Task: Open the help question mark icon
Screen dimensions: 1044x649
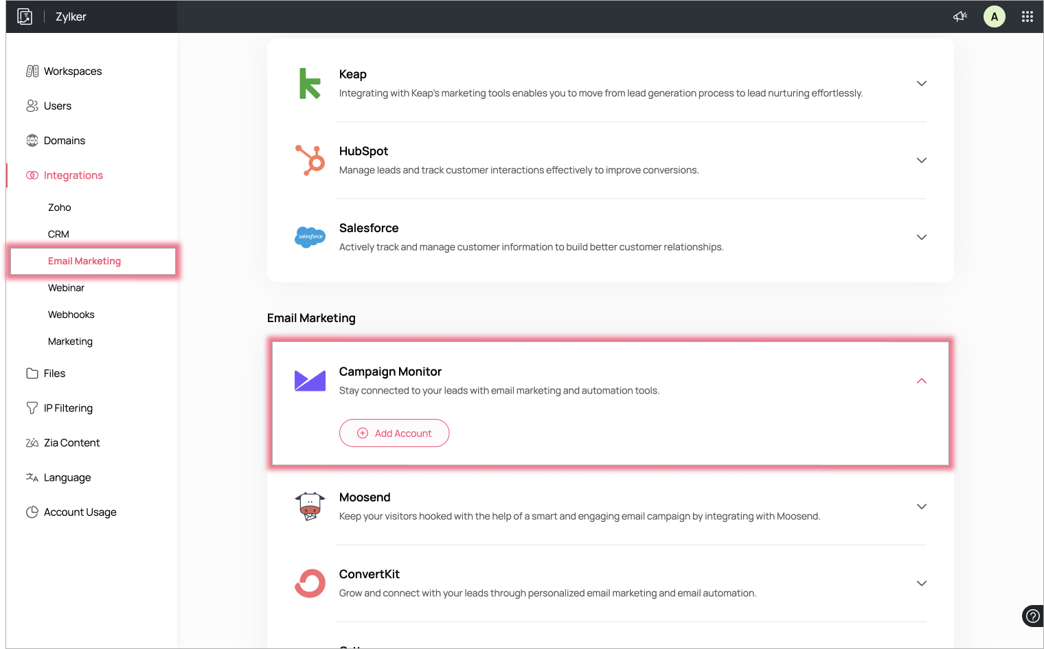Action: (x=1032, y=616)
